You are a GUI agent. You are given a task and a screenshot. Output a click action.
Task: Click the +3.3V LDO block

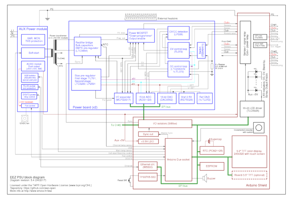coord(148,142)
